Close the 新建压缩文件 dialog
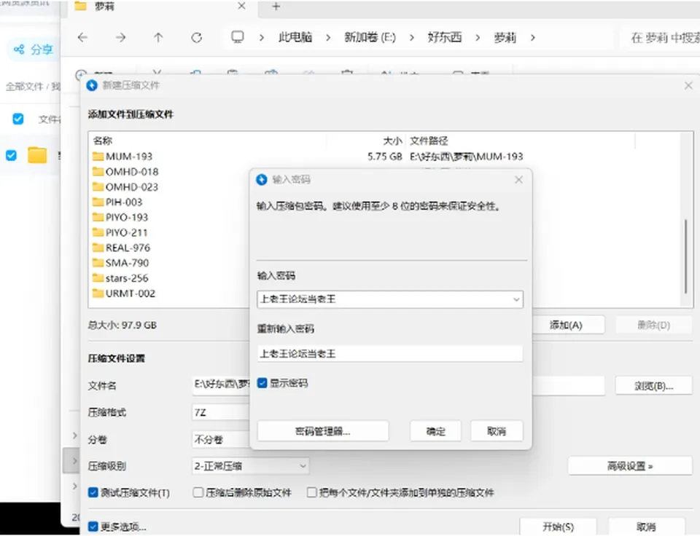Image resolution: width=700 pixels, height=536 pixels. [x=688, y=85]
